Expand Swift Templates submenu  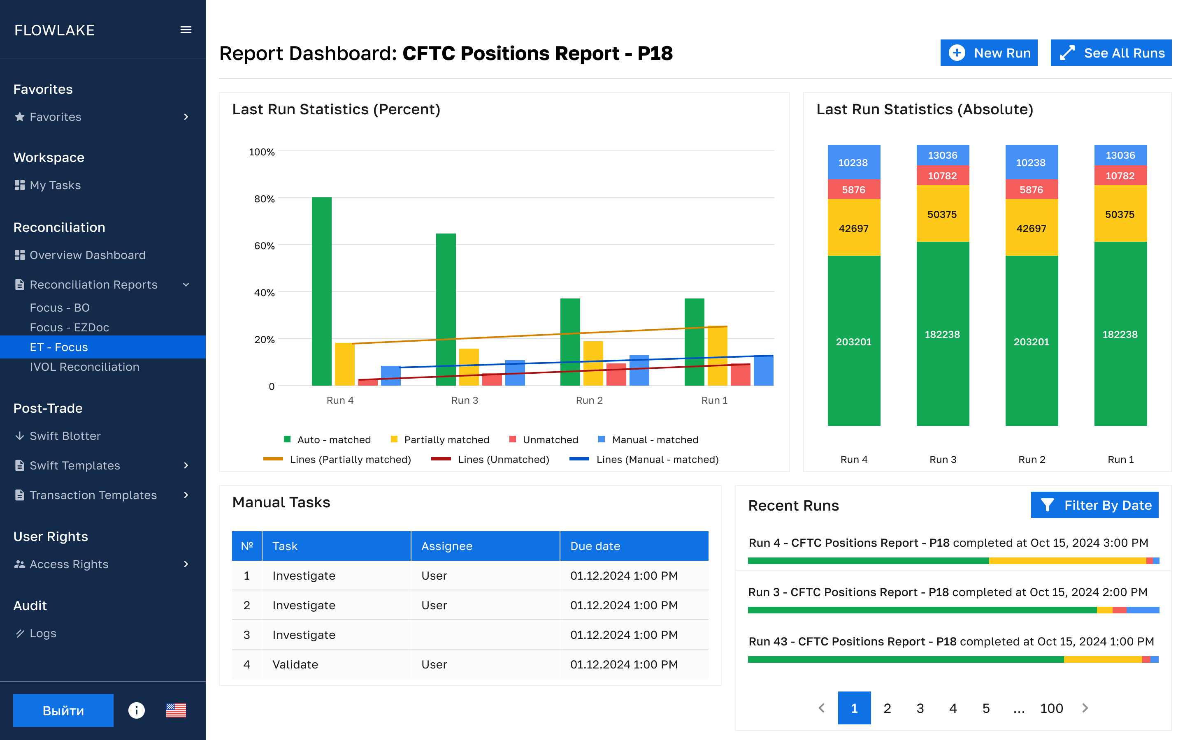(x=186, y=465)
